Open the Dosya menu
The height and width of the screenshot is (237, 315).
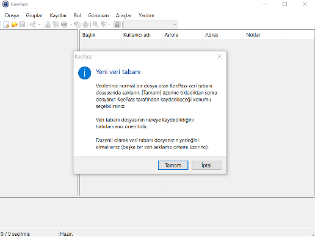(12, 15)
